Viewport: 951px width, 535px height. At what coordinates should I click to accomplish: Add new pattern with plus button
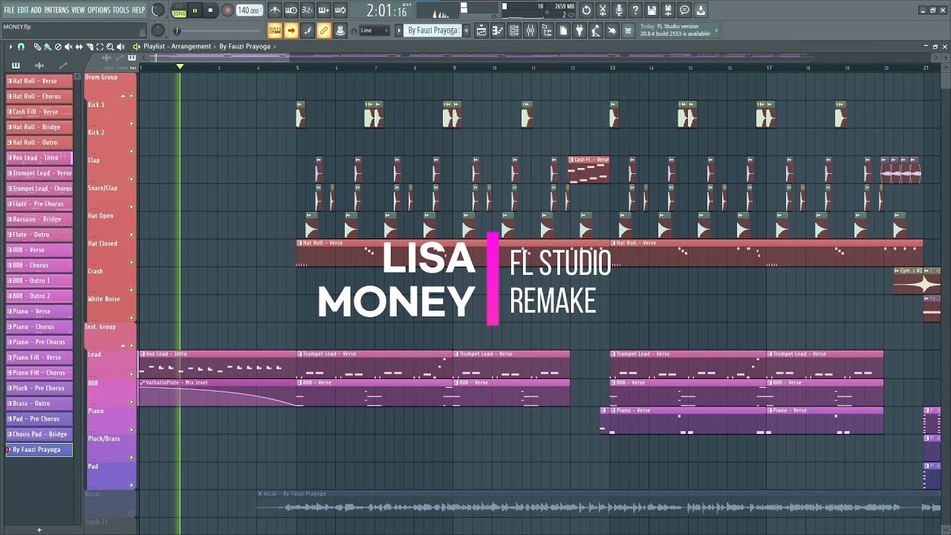point(467,30)
